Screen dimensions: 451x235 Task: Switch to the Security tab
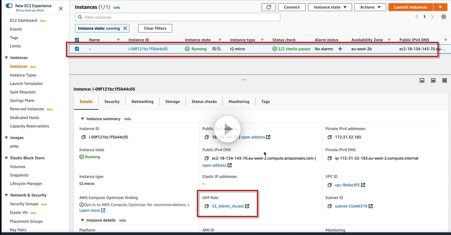tap(112, 102)
